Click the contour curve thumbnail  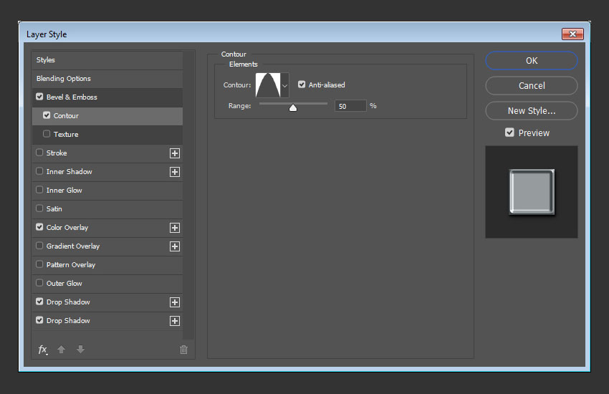point(268,85)
